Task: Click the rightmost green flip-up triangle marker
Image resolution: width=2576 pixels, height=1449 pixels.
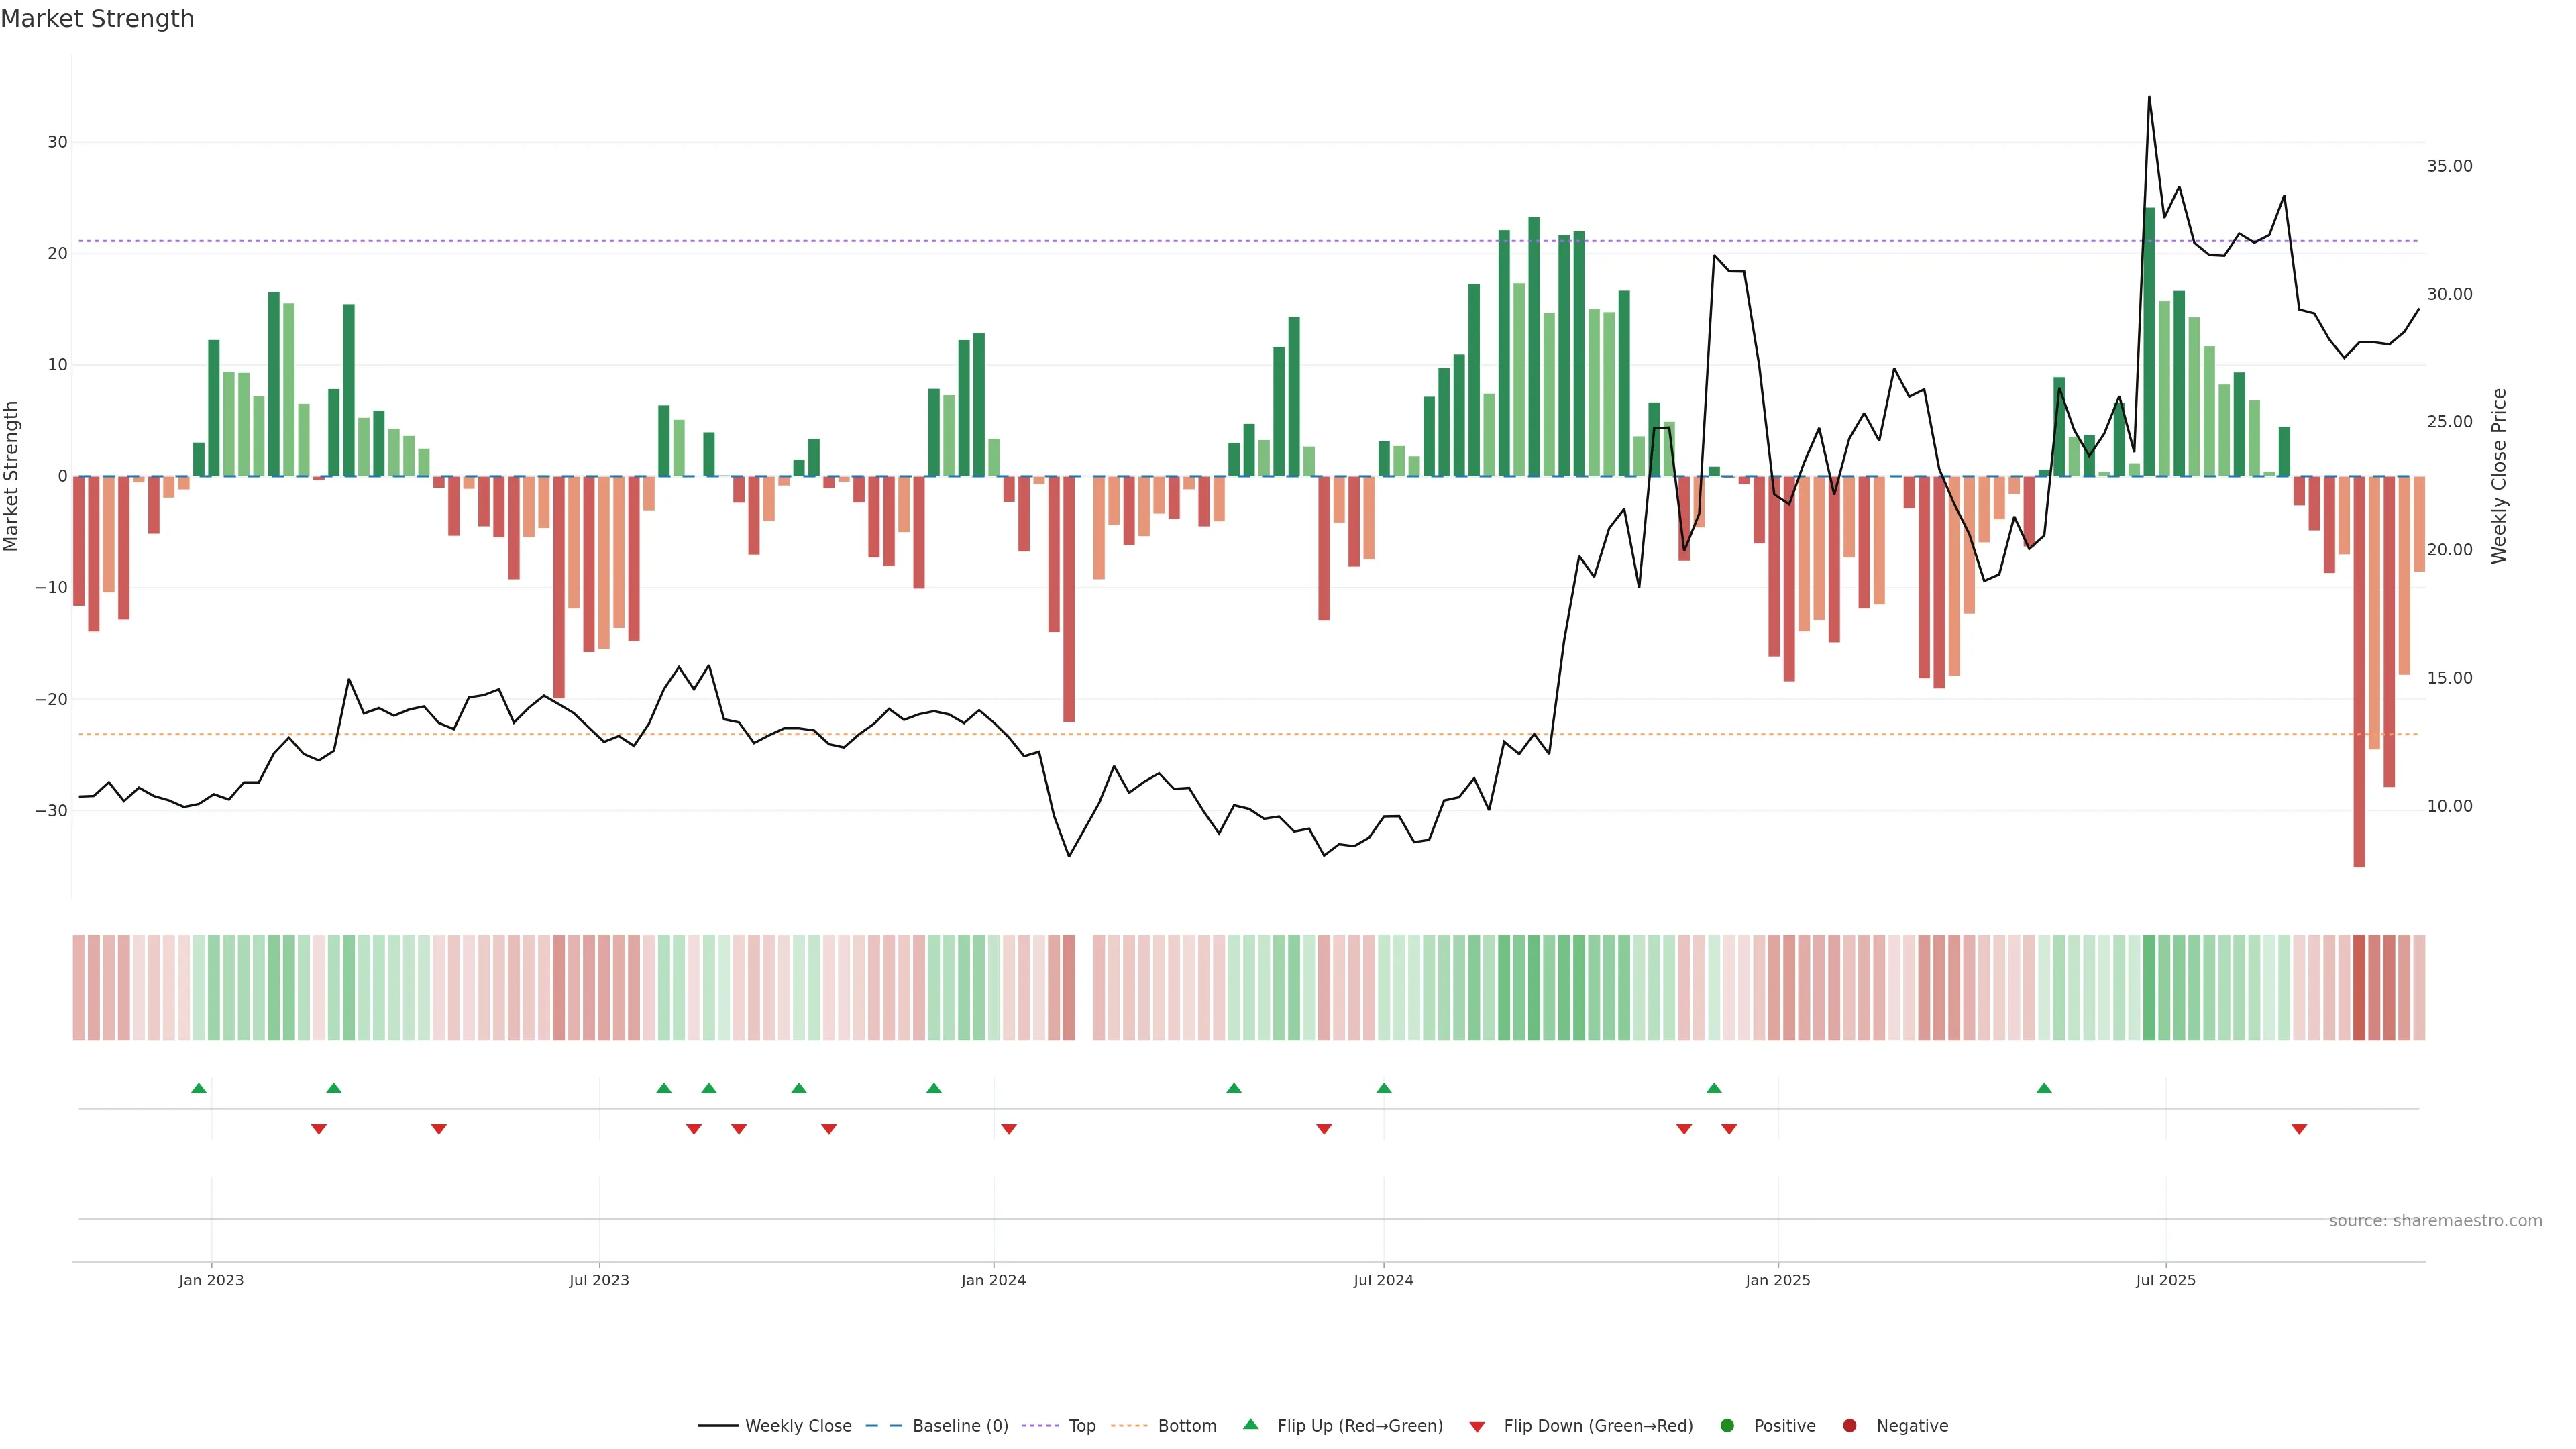Action: click(2044, 1088)
